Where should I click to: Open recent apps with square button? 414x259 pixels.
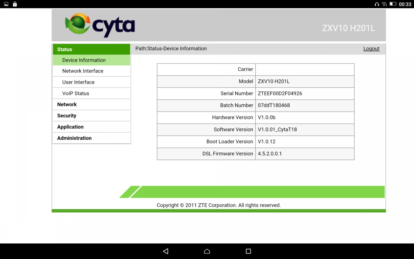click(248, 251)
